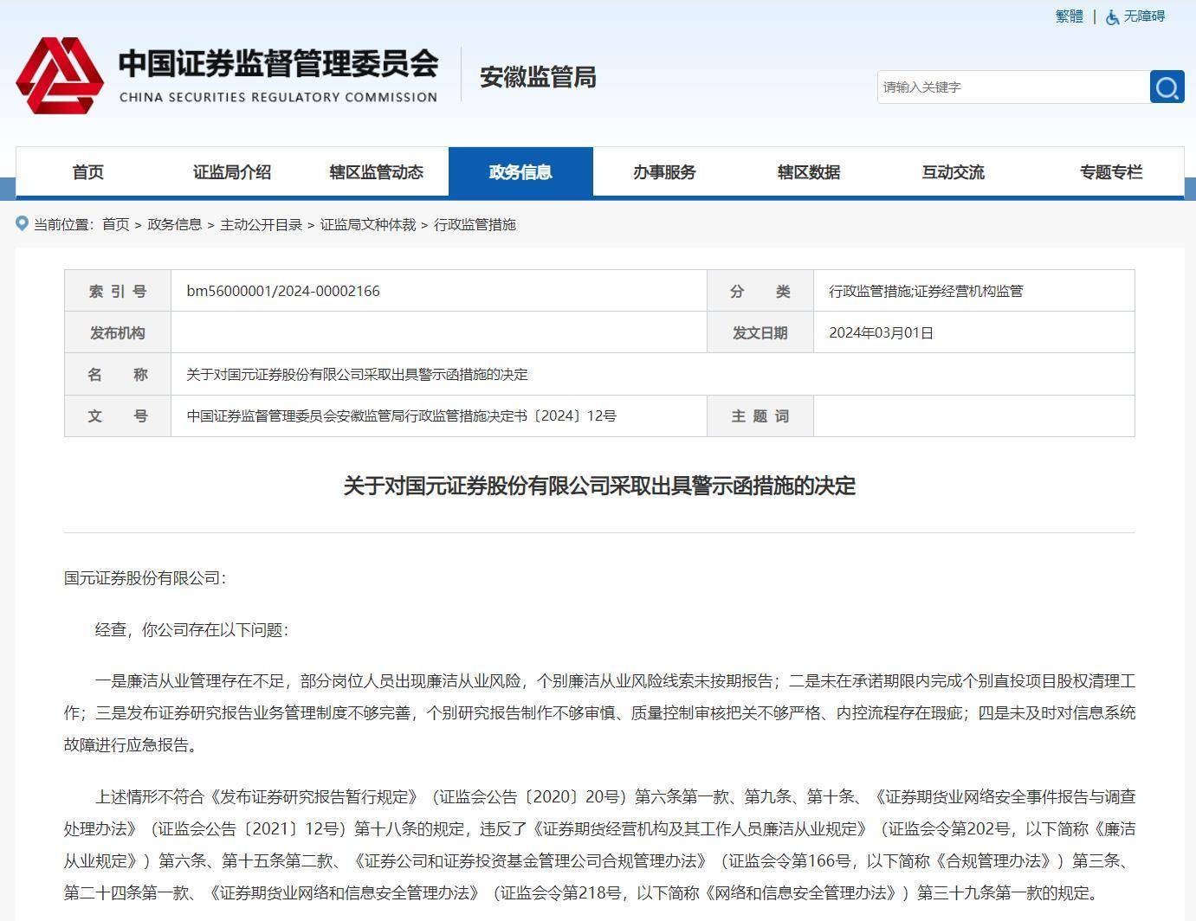The height and width of the screenshot is (921, 1196).
Task: Click the blue search magnifier button
Action: [x=1167, y=87]
